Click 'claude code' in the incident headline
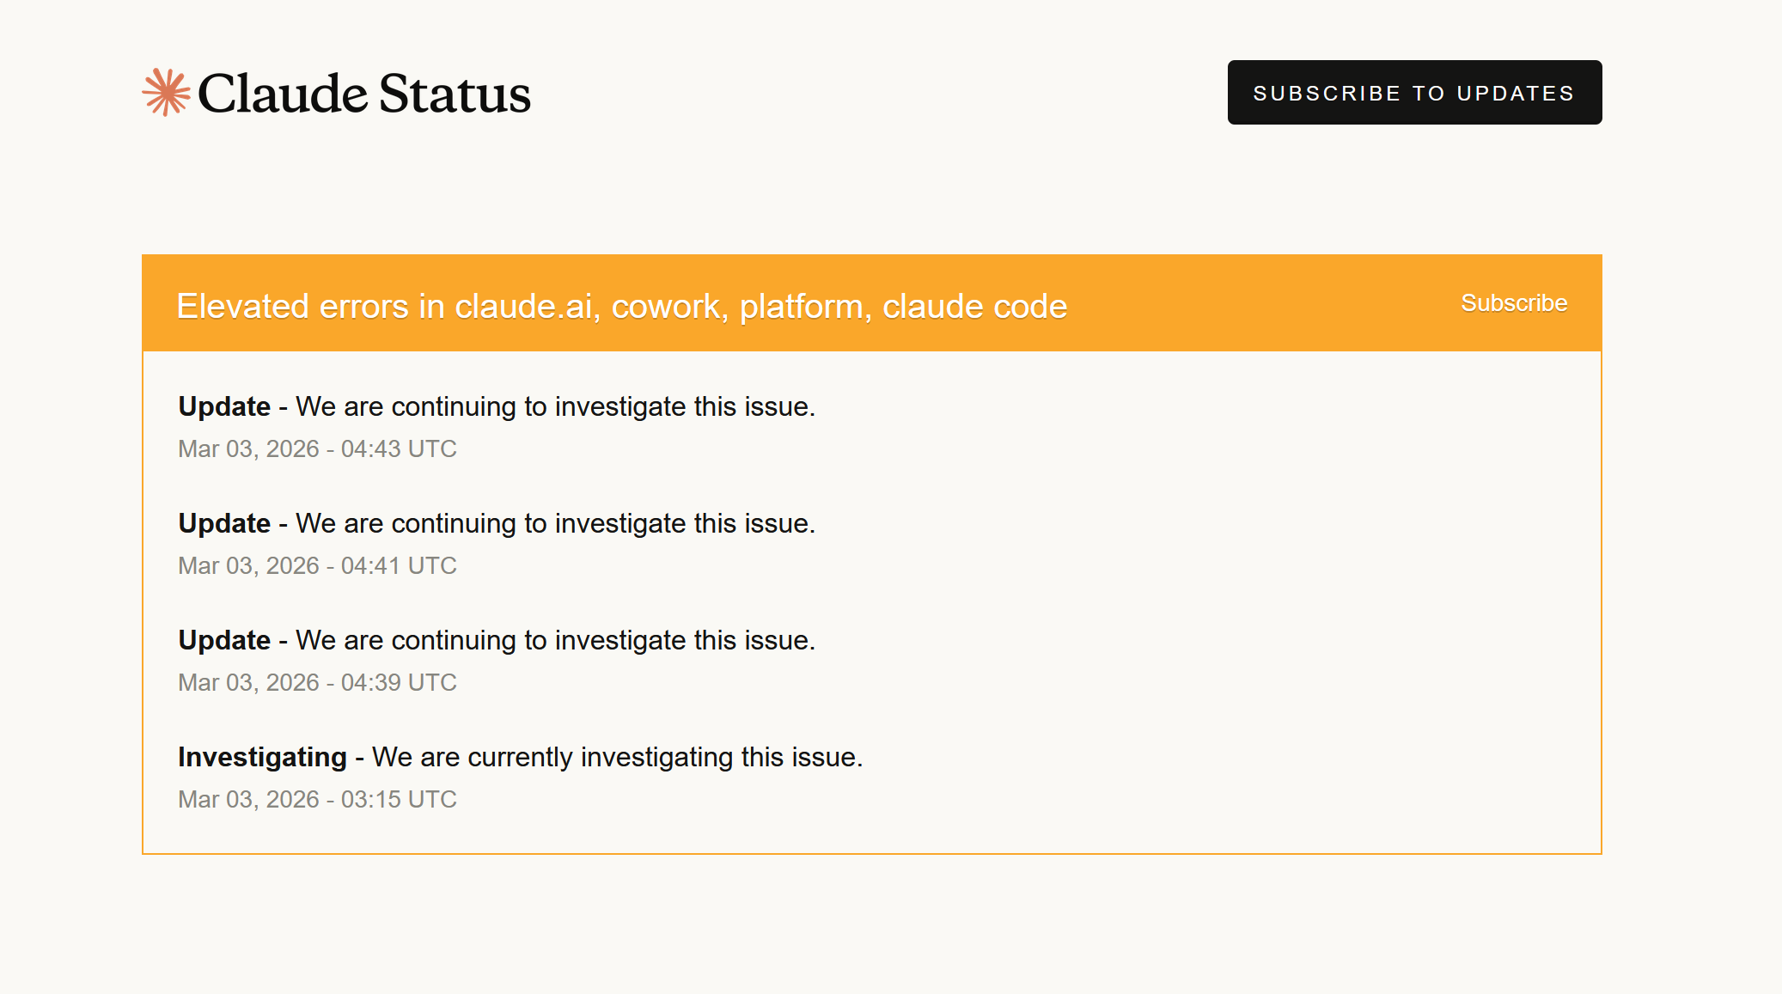 [974, 307]
